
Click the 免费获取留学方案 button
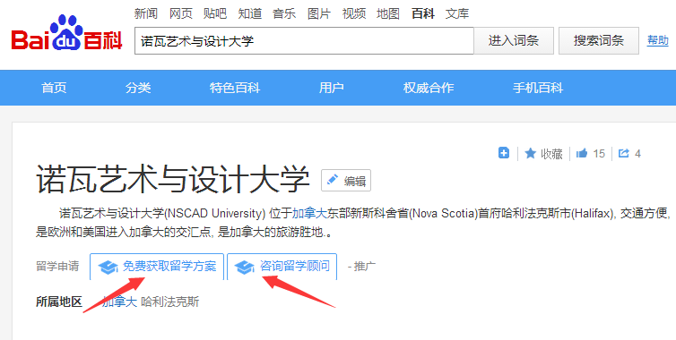(x=157, y=267)
